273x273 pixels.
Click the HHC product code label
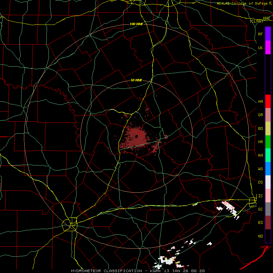coord(267,18)
